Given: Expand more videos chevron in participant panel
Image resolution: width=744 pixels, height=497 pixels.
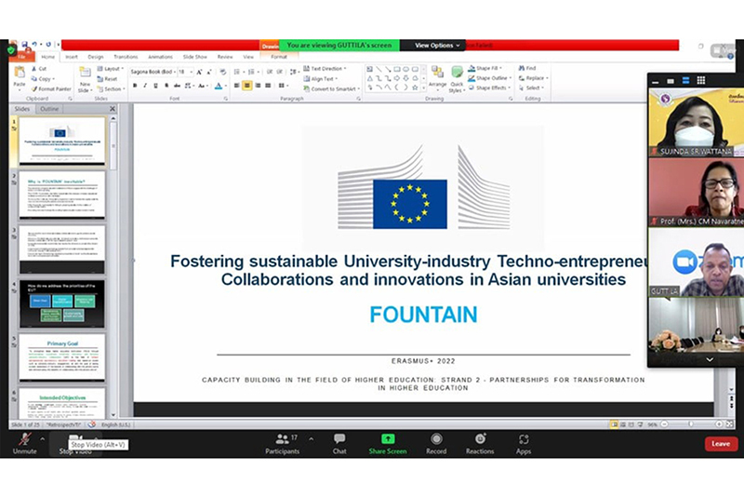Looking at the screenshot, I should (710, 360).
